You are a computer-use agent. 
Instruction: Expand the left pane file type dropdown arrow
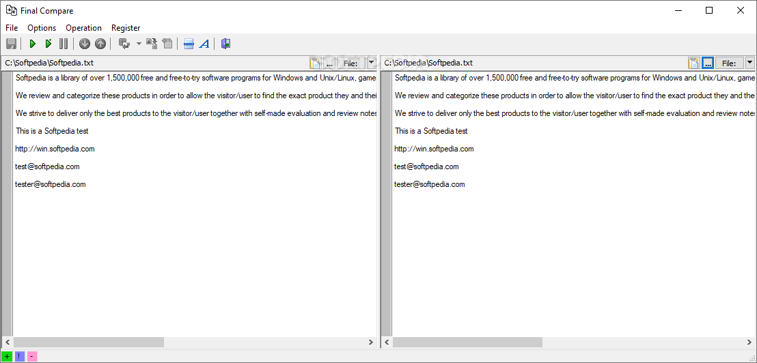[371, 63]
